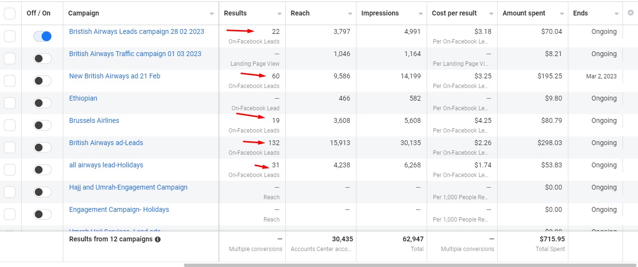The width and height of the screenshot is (638, 267).
Task: Open the Ethiopian campaign link
Action: coord(83,98)
